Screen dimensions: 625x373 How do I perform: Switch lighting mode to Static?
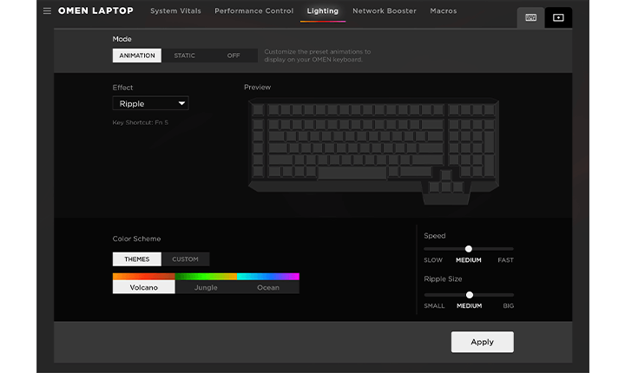(x=184, y=56)
